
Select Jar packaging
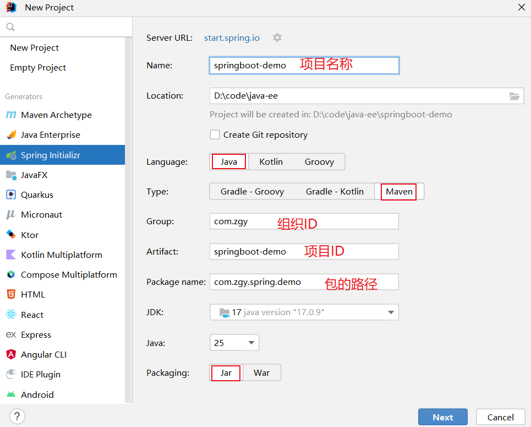coord(226,373)
